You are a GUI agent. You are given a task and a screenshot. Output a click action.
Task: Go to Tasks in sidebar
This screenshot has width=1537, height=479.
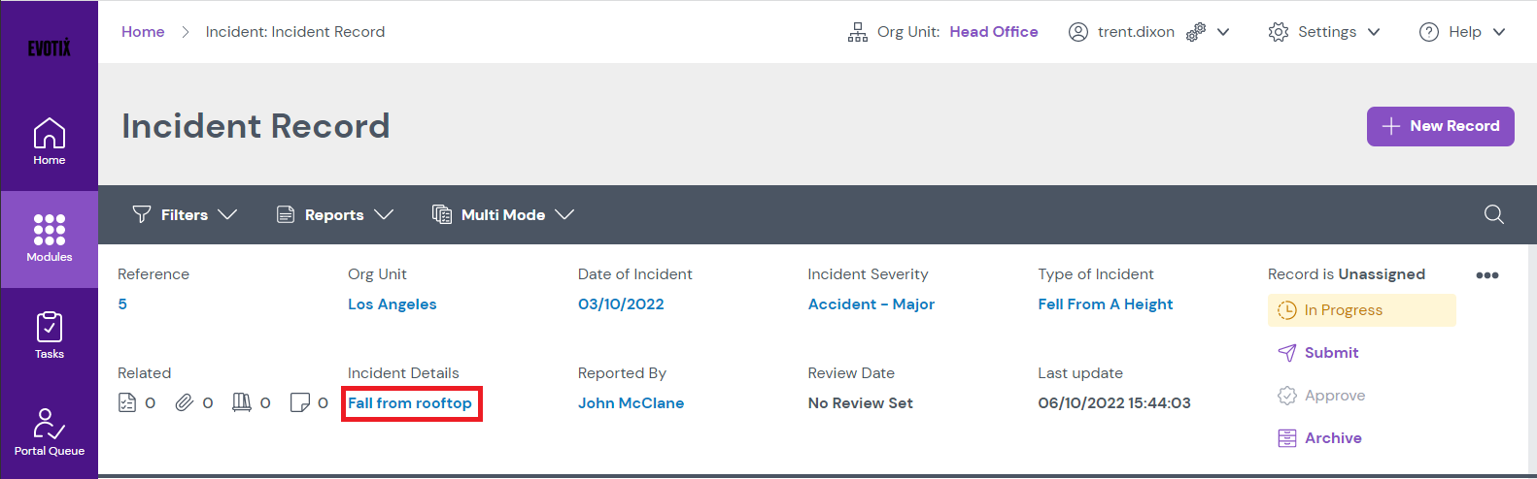click(x=50, y=335)
